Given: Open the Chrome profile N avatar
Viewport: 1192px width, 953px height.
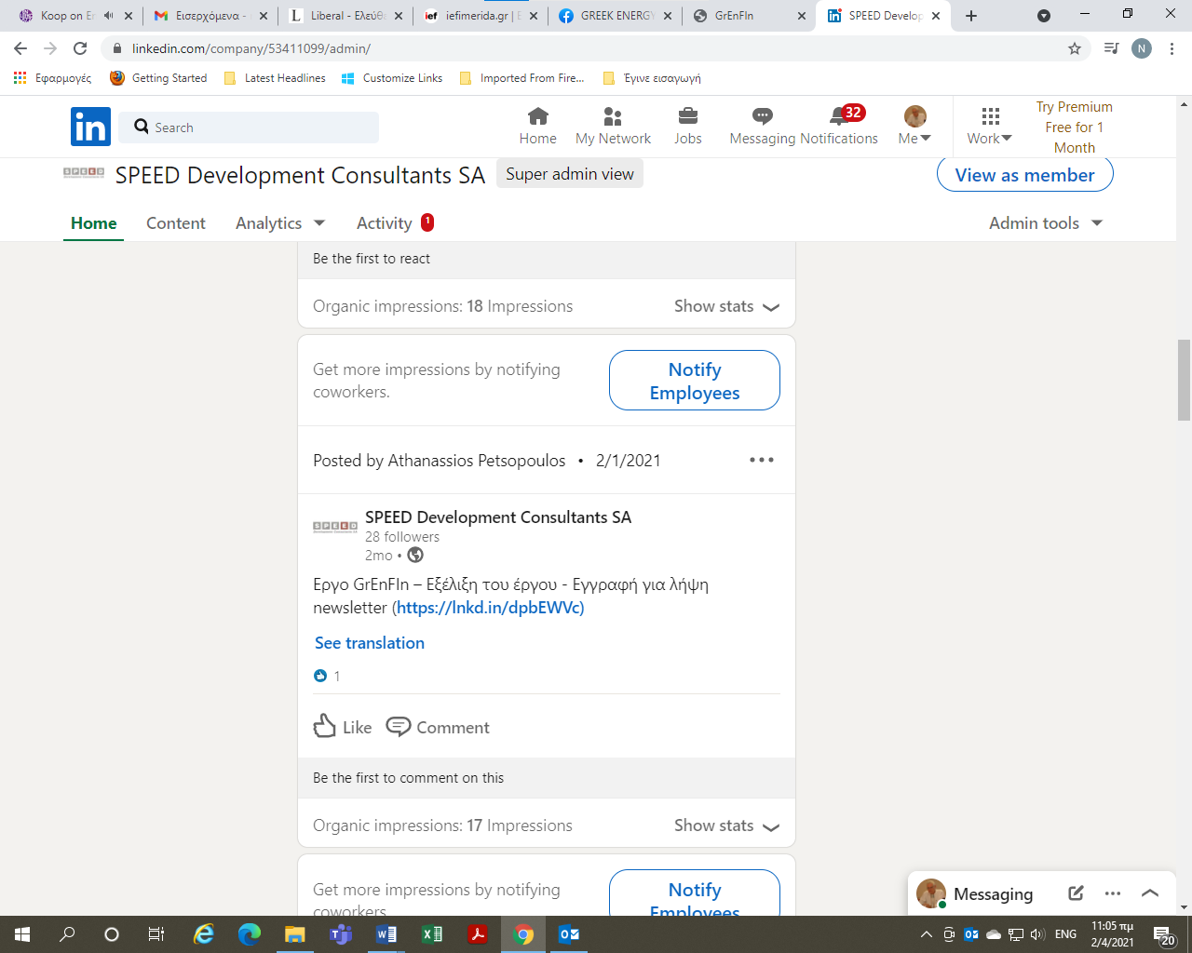Looking at the screenshot, I should click(x=1142, y=48).
